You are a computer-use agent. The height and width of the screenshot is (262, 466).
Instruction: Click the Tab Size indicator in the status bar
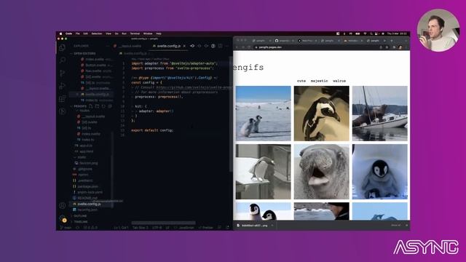[140, 228]
